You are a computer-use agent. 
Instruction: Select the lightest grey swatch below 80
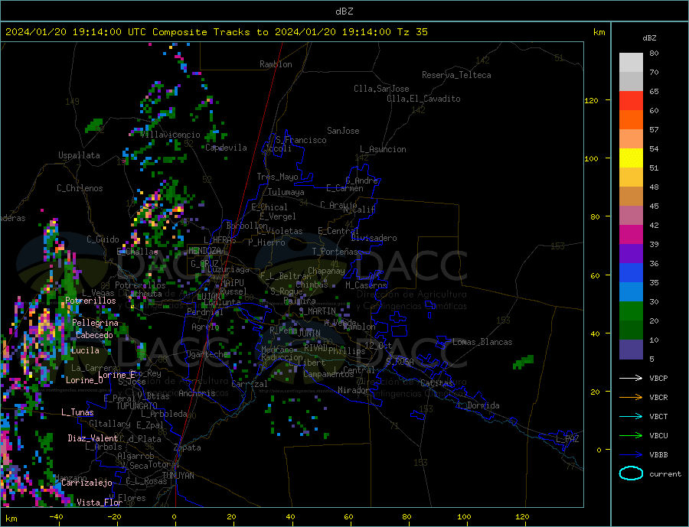click(x=631, y=63)
